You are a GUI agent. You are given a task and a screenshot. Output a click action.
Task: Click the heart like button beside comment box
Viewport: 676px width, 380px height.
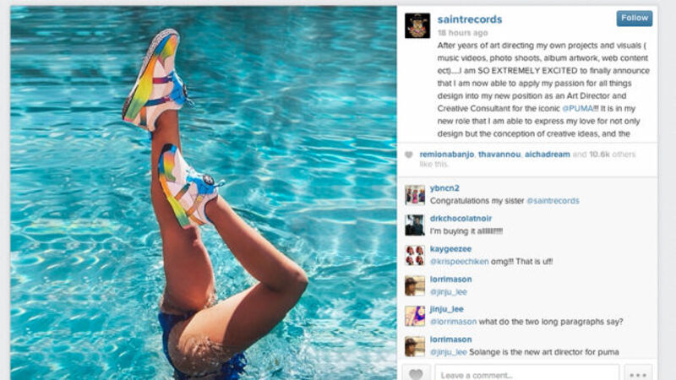(x=416, y=373)
